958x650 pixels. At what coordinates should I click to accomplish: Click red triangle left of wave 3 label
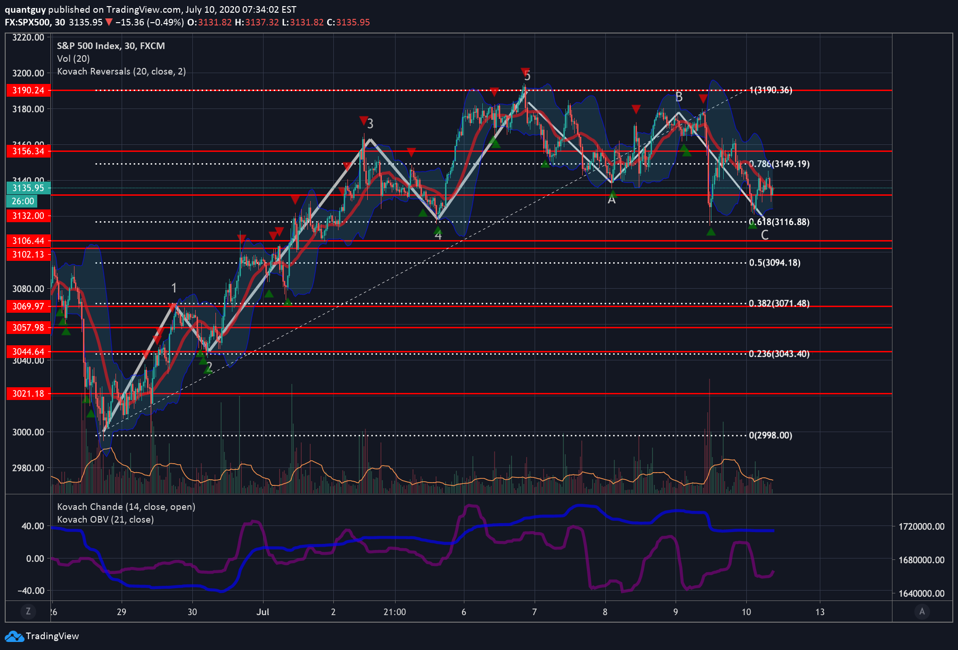click(x=363, y=120)
